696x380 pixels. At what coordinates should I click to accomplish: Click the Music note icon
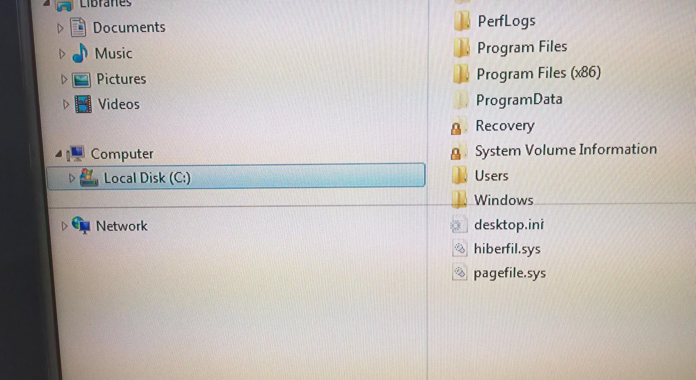point(80,53)
